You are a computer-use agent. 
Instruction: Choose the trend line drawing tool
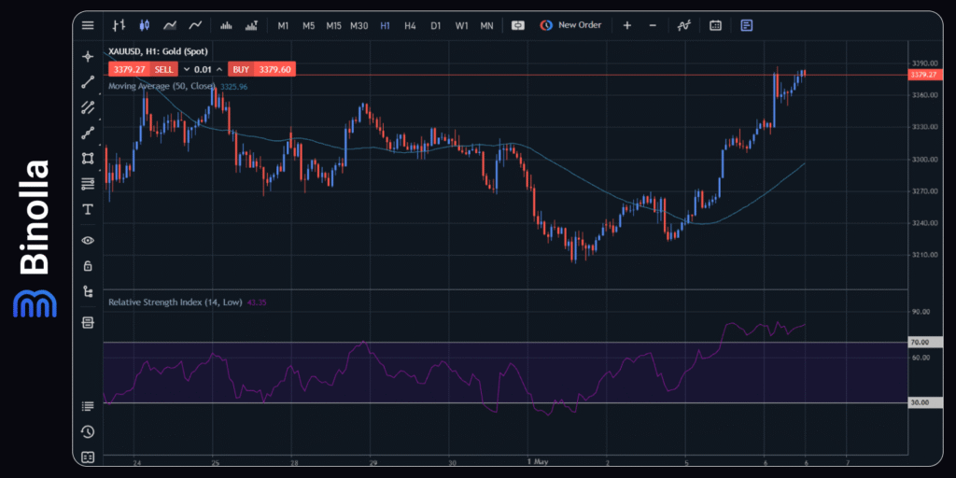click(88, 82)
